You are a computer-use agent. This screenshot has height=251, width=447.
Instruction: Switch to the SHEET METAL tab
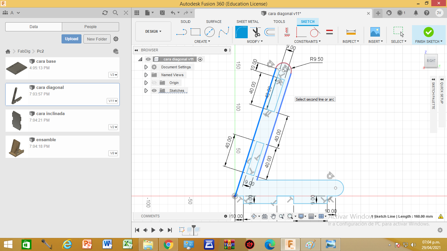tap(248, 22)
